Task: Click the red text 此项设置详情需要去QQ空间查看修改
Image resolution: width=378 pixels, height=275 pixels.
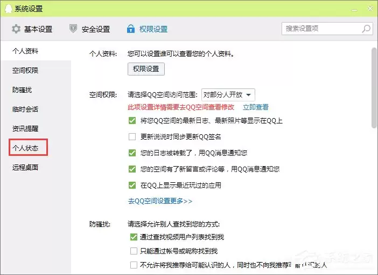Action: click(181, 107)
